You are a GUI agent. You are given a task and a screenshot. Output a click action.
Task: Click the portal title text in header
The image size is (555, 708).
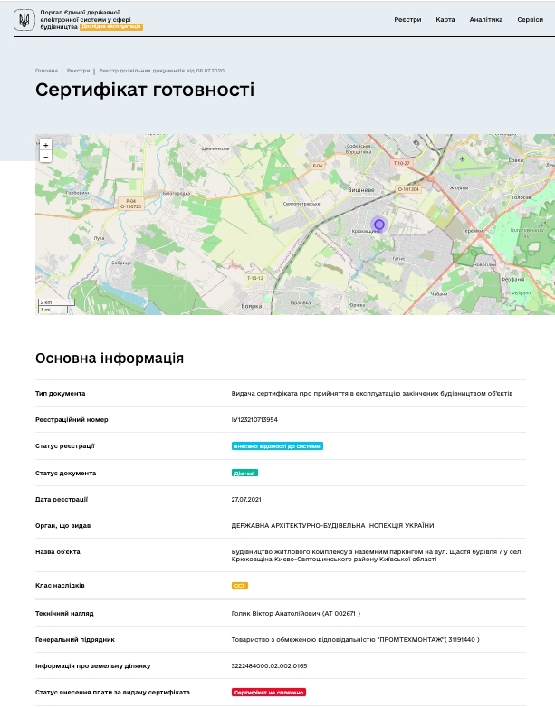[x=85, y=19]
